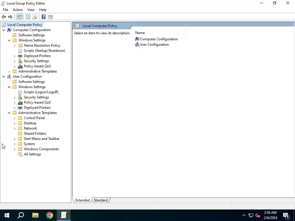Click the Policy-based QoS chart icon under Computer Configuration
The image size is (295, 221).
click(20, 66)
